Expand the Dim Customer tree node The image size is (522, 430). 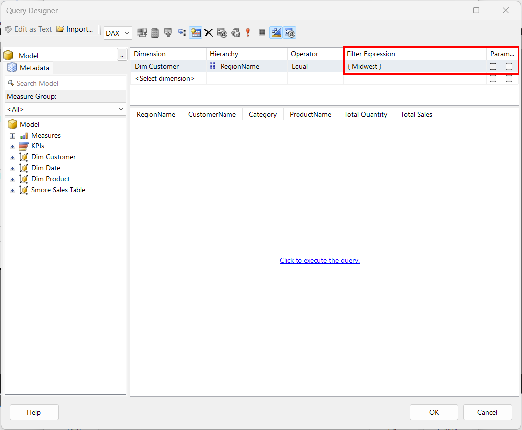pos(12,158)
